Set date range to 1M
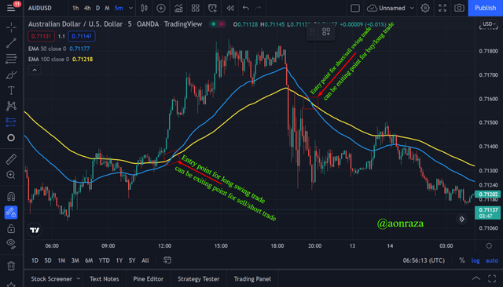The image size is (503, 287). 61,260
